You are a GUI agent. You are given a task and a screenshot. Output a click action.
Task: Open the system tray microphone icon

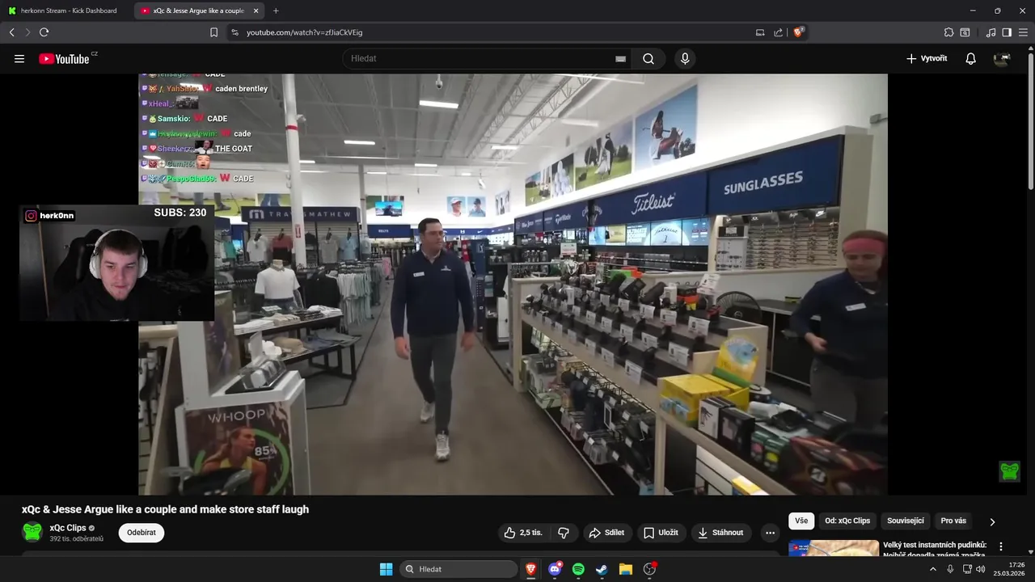pos(950,569)
